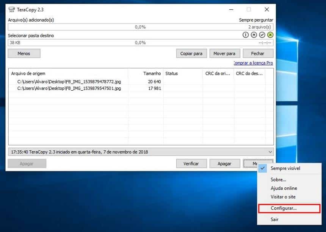
Task: Expand the log dropdown chevron
Action: click(270, 152)
